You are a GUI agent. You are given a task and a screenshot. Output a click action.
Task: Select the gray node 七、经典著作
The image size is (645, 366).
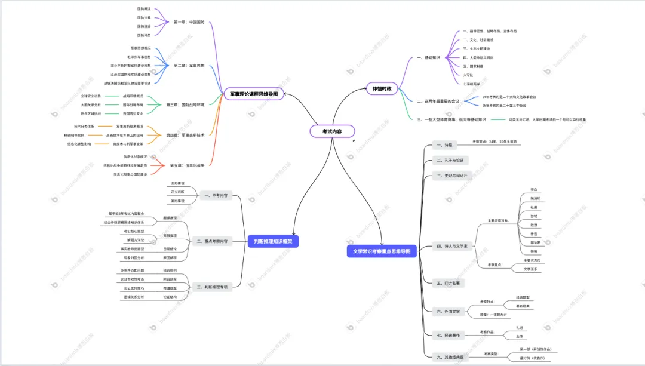(449, 336)
